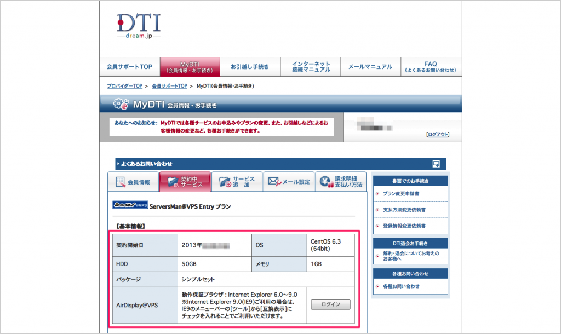Expand the よくあるお問い合わせ panel icon

tap(436, 164)
